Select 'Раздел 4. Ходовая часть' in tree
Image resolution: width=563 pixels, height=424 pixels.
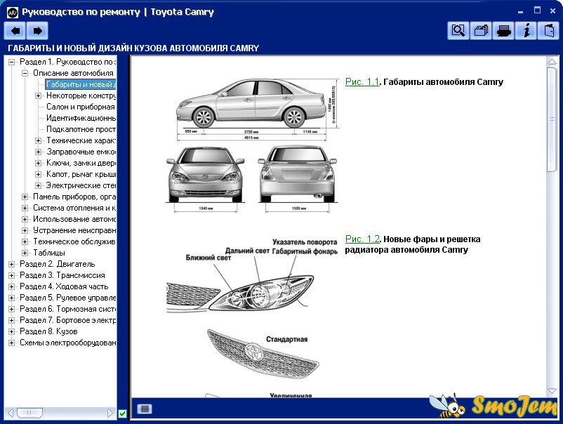pyautogui.click(x=64, y=286)
